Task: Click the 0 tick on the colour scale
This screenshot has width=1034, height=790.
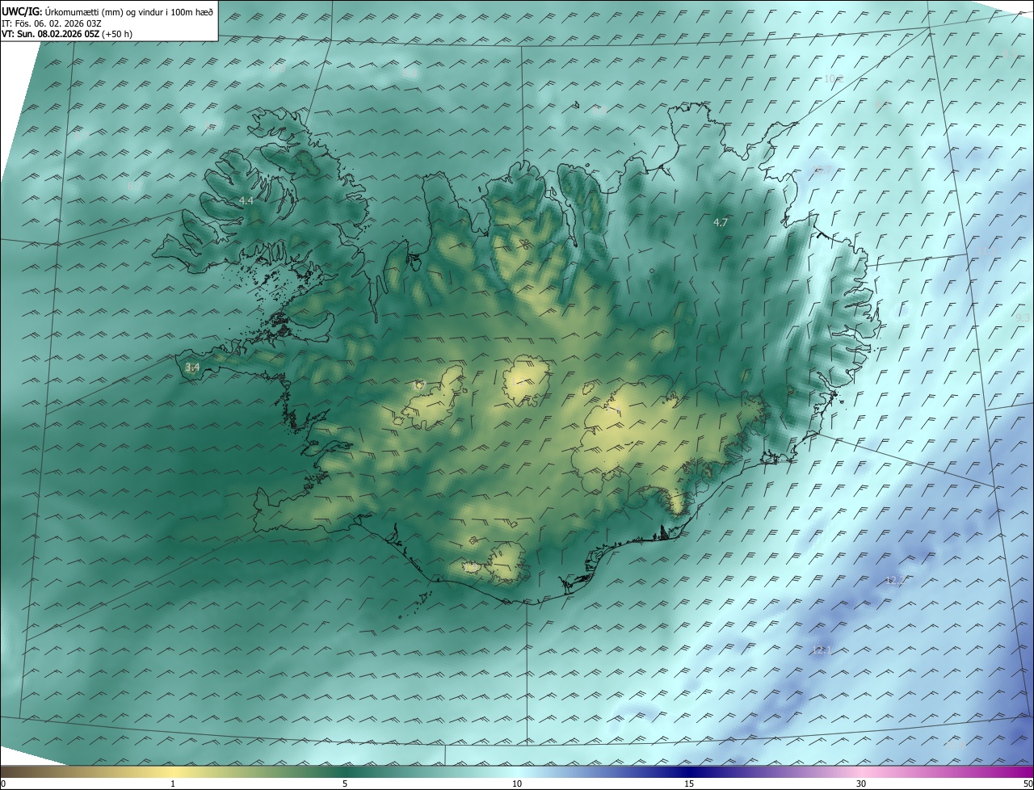Action: click(3, 784)
